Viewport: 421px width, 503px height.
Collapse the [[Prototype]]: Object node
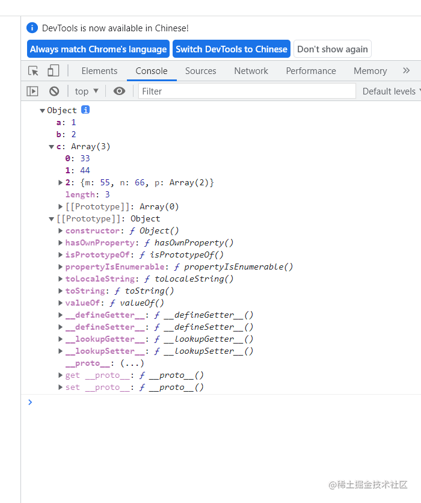(x=51, y=219)
